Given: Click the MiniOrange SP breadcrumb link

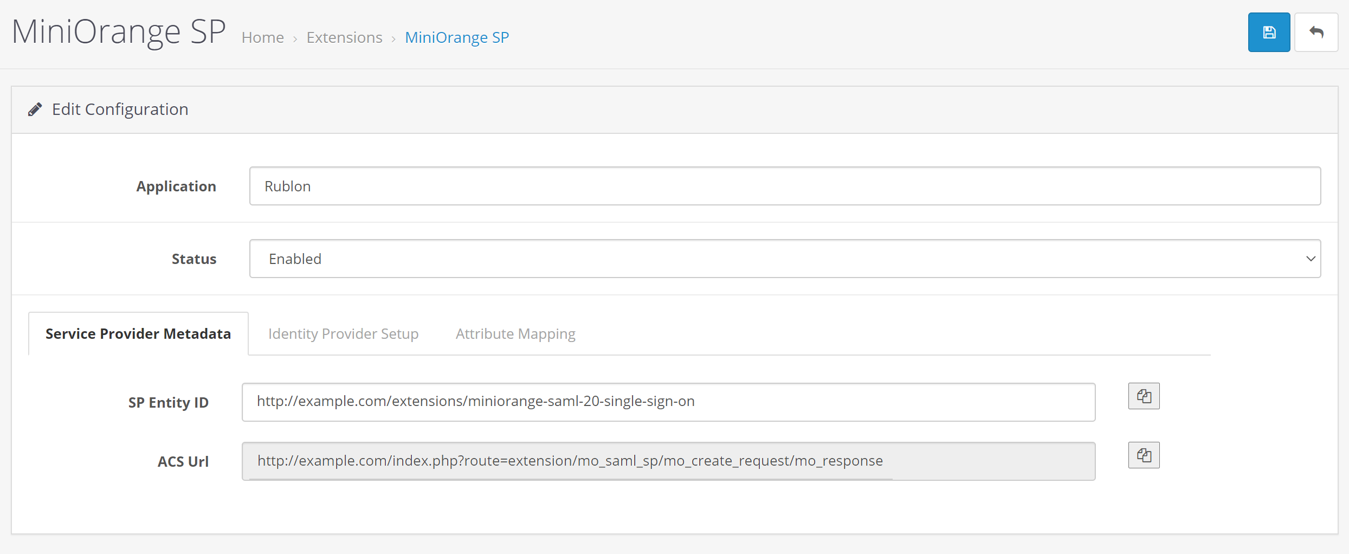Looking at the screenshot, I should tap(457, 37).
